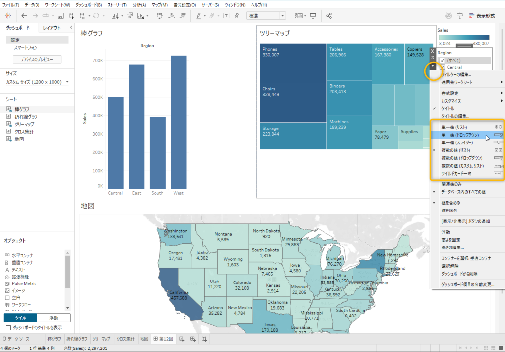Open presentation mode with the monitor icon
This screenshot has width=505, height=352.
(x=313, y=16)
